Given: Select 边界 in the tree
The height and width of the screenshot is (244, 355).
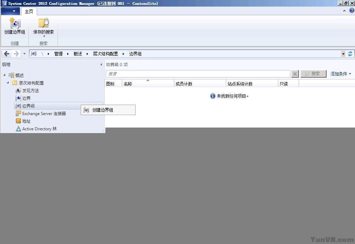Looking at the screenshot, I should [26, 98].
